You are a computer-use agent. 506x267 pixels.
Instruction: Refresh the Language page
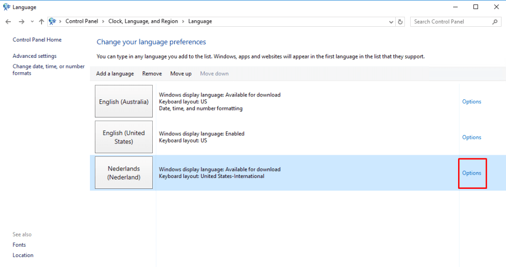coord(400,22)
